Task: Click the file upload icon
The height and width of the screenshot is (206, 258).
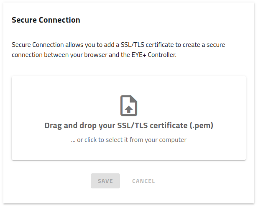Action: click(129, 106)
